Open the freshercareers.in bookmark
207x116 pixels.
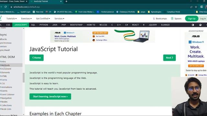[105, 12]
